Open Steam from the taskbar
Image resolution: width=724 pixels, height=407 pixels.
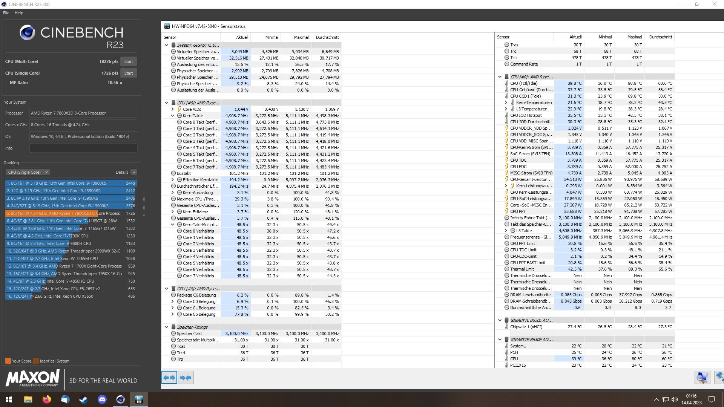coord(83,399)
